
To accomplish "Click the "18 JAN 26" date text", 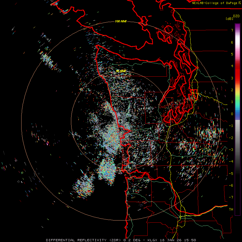I will pos(171,240).
